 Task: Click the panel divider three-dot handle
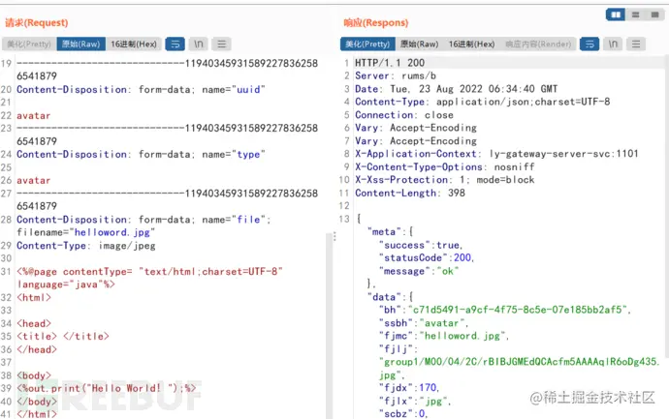click(x=334, y=236)
